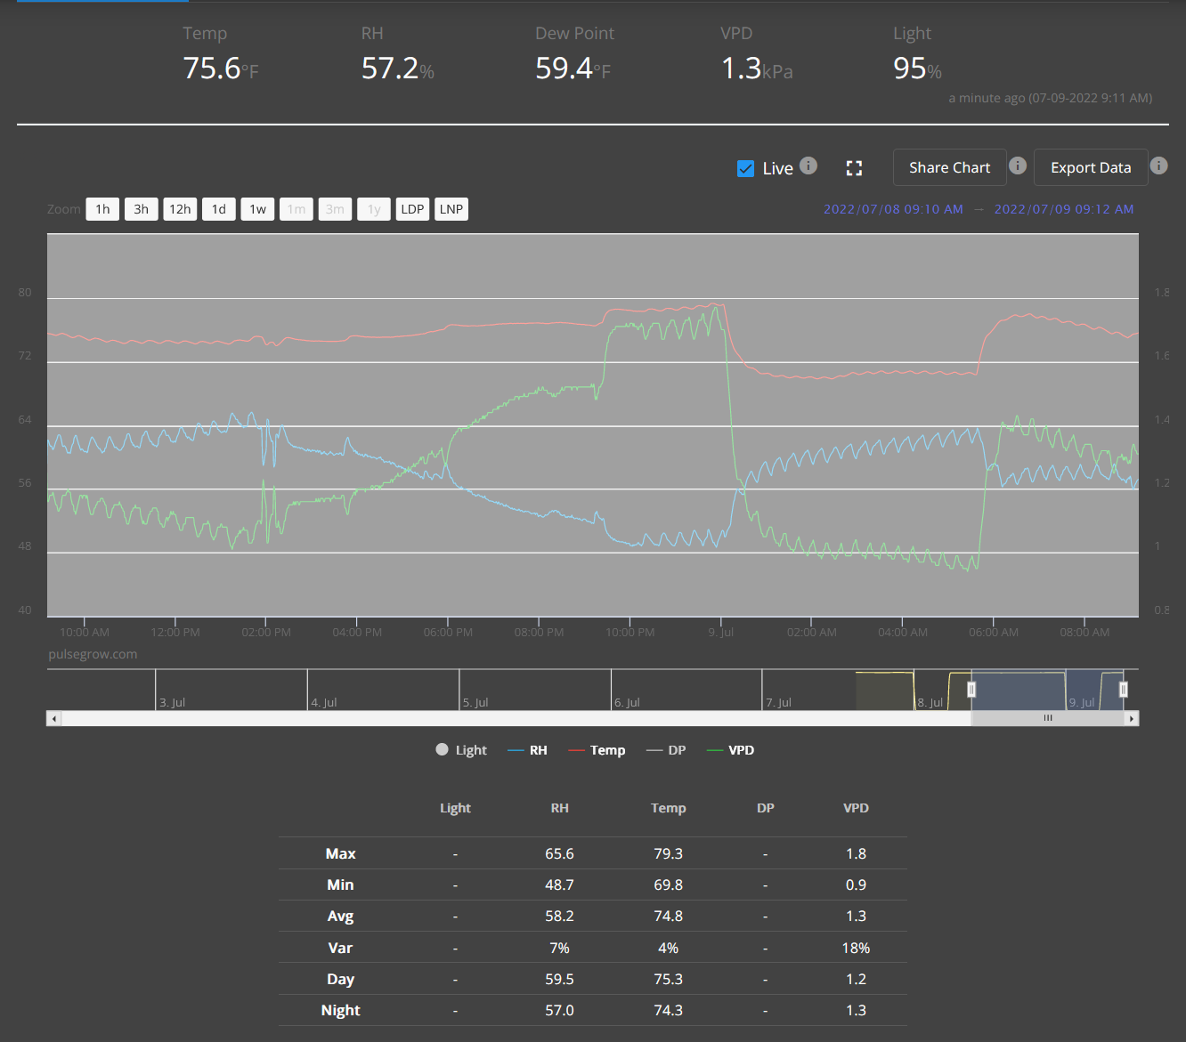Toggle Temp series in legend
The image size is (1186, 1042).
point(597,750)
